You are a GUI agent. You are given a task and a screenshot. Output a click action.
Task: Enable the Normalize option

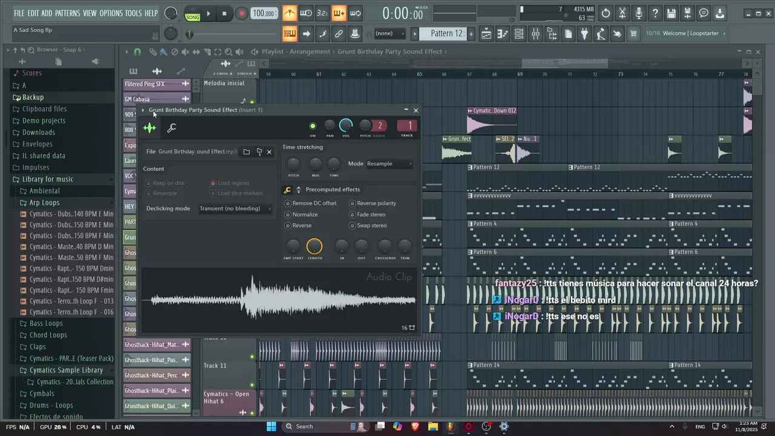[x=302, y=214]
